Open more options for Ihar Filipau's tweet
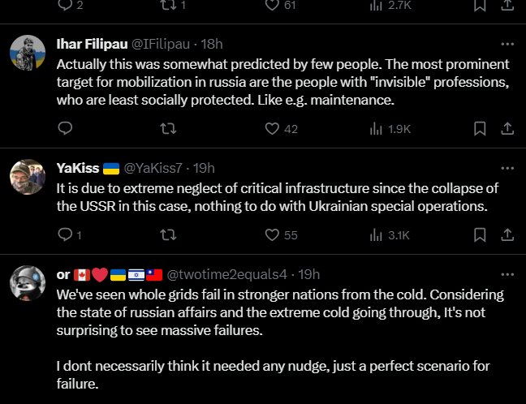The height and width of the screenshot is (404, 526). click(507, 44)
